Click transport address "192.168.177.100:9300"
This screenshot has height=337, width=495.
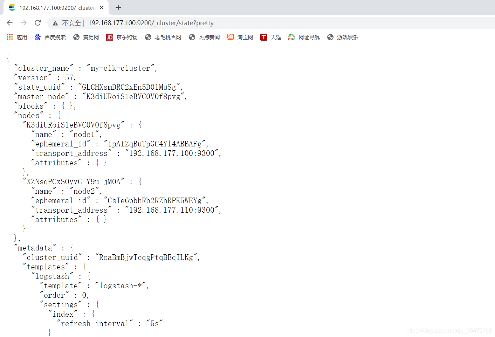tap(172, 153)
